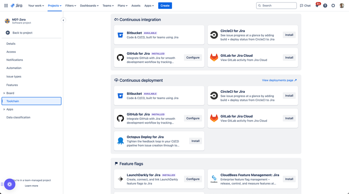The width and height of the screenshot is (349, 194).
Task: Click Back to project link
Action: click(22, 33)
